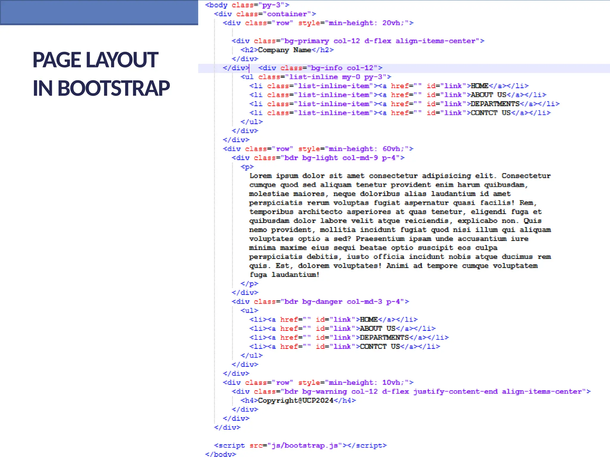Click the IN BOOTSTRAP heading line
Screen dimensions: 610x457
[101, 89]
